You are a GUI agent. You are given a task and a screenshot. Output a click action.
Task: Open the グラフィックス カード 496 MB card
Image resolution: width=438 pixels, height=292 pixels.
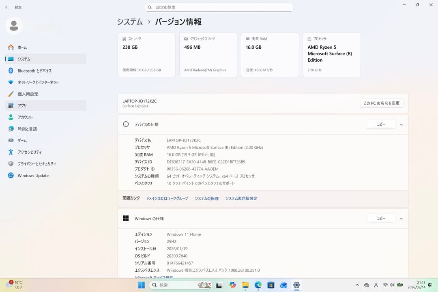208,55
